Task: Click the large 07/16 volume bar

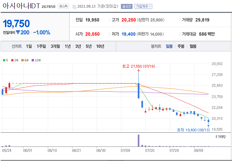Action: (x=138, y=141)
